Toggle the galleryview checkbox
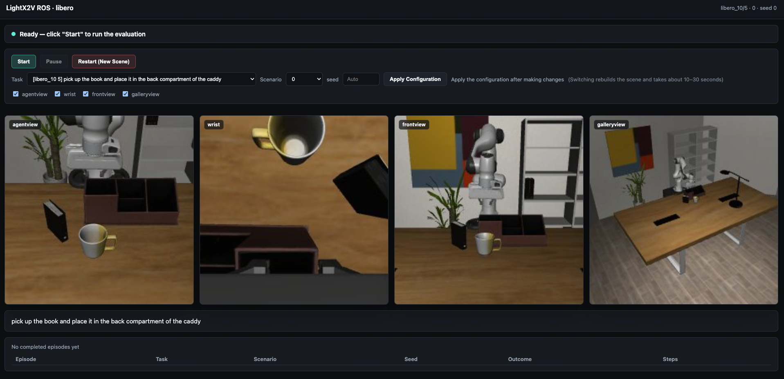Image resolution: width=784 pixels, height=379 pixels. [x=125, y=94]
